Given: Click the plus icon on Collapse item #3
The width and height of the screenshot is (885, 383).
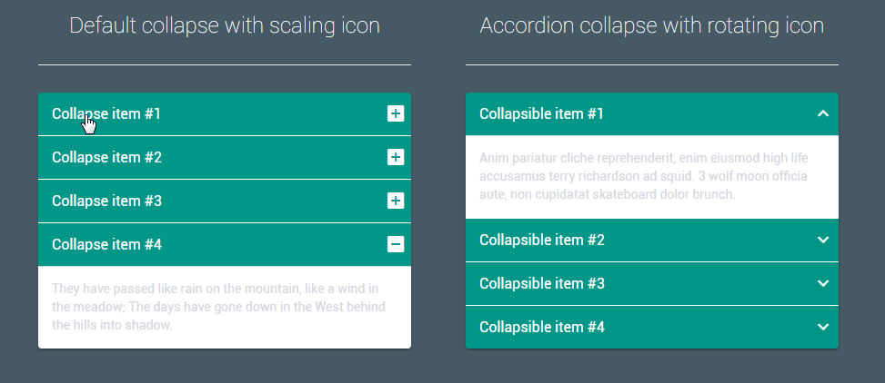Looking at the screenshot, I should (396, 201).
